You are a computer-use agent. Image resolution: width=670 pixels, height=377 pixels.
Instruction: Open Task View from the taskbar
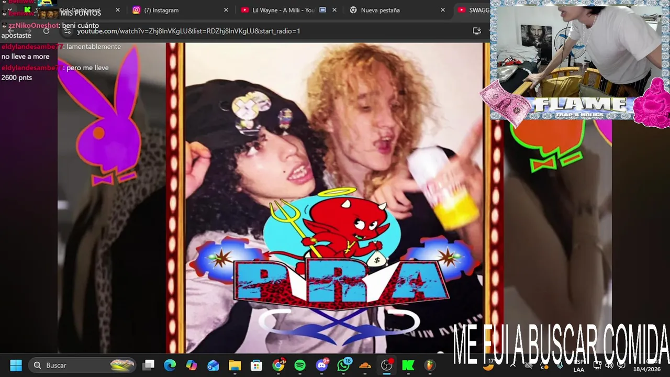pos(149,365)
